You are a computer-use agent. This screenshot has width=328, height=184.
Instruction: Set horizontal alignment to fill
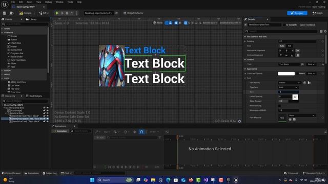(x=298, y=51)
